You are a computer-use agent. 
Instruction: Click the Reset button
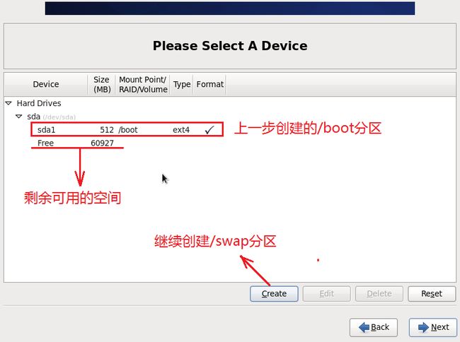pyautogui.click(x=432, y=294)
